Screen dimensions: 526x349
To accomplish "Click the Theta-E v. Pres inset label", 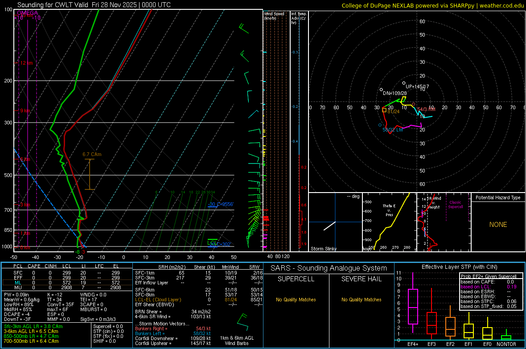I will coord(389,210).
